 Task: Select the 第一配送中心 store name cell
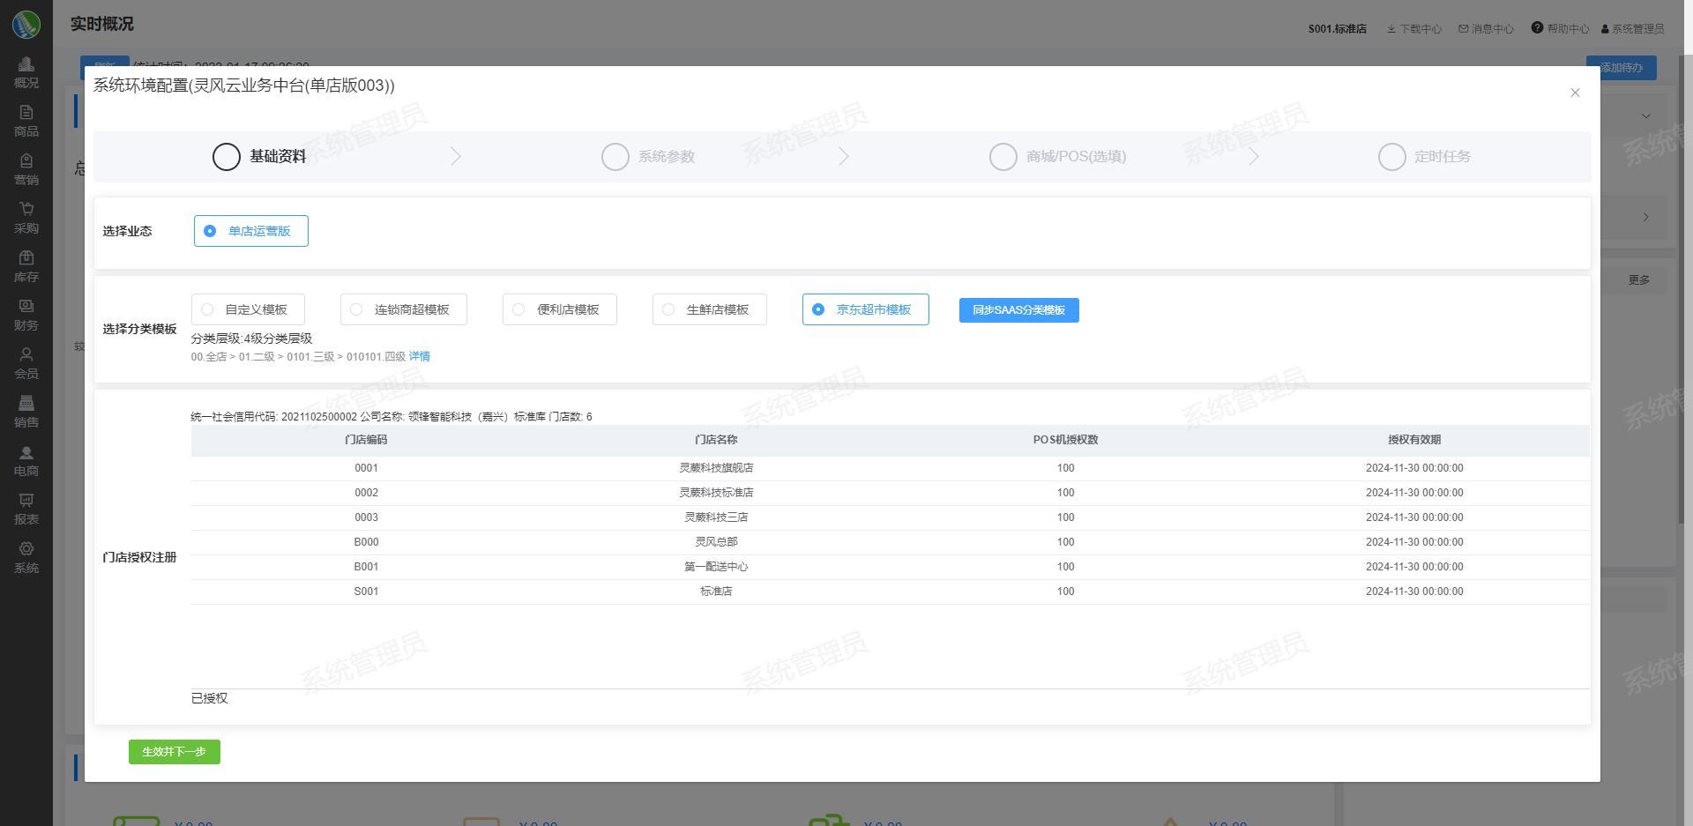pos(716,567)
